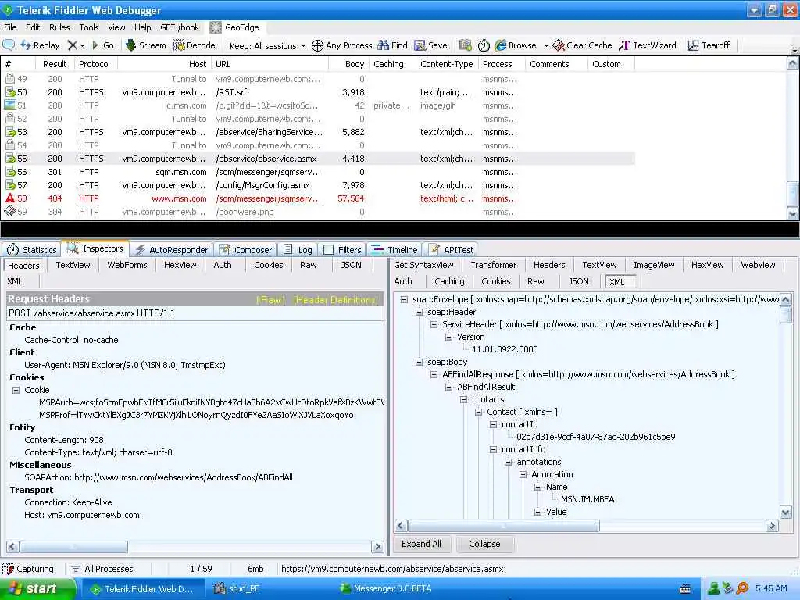Screen dimensions: 800x600
Task: Click the Collapse button
Action: (x=484, y=544)
